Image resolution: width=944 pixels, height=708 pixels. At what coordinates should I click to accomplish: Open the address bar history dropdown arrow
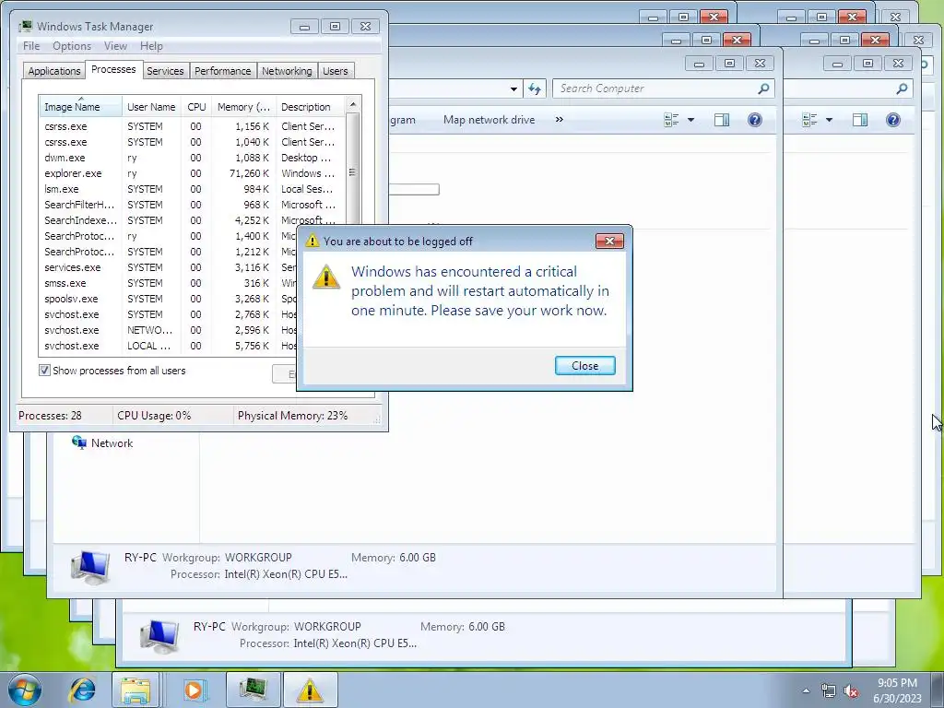[x=513, y=89]
